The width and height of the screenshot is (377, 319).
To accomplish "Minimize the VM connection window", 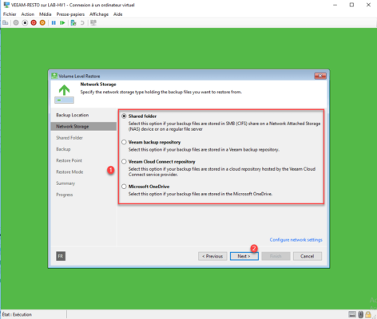I will 335,5.
